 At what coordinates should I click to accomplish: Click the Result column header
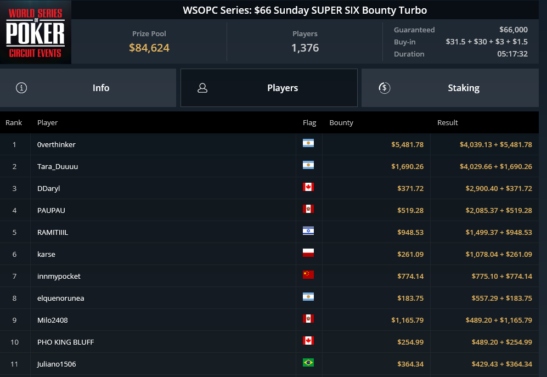(448, 122)
